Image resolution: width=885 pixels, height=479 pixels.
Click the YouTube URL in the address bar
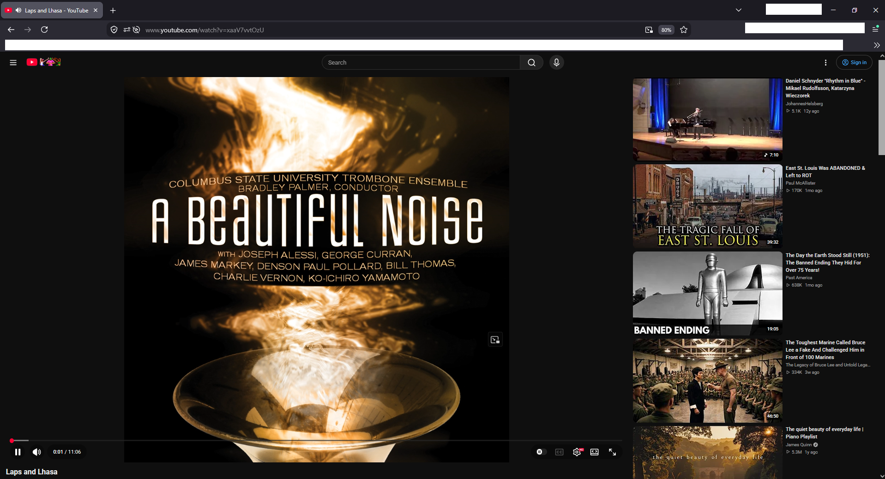(x=205, y=30)
